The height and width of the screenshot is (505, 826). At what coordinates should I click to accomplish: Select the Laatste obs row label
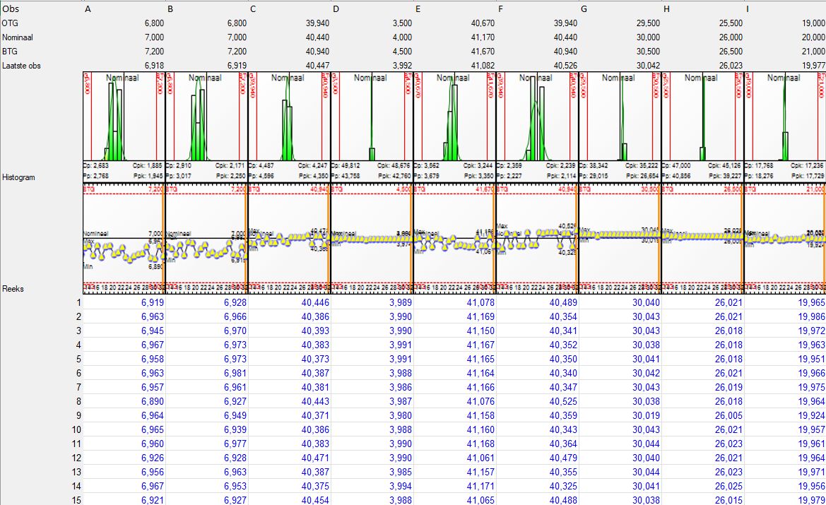click(21, 65)
